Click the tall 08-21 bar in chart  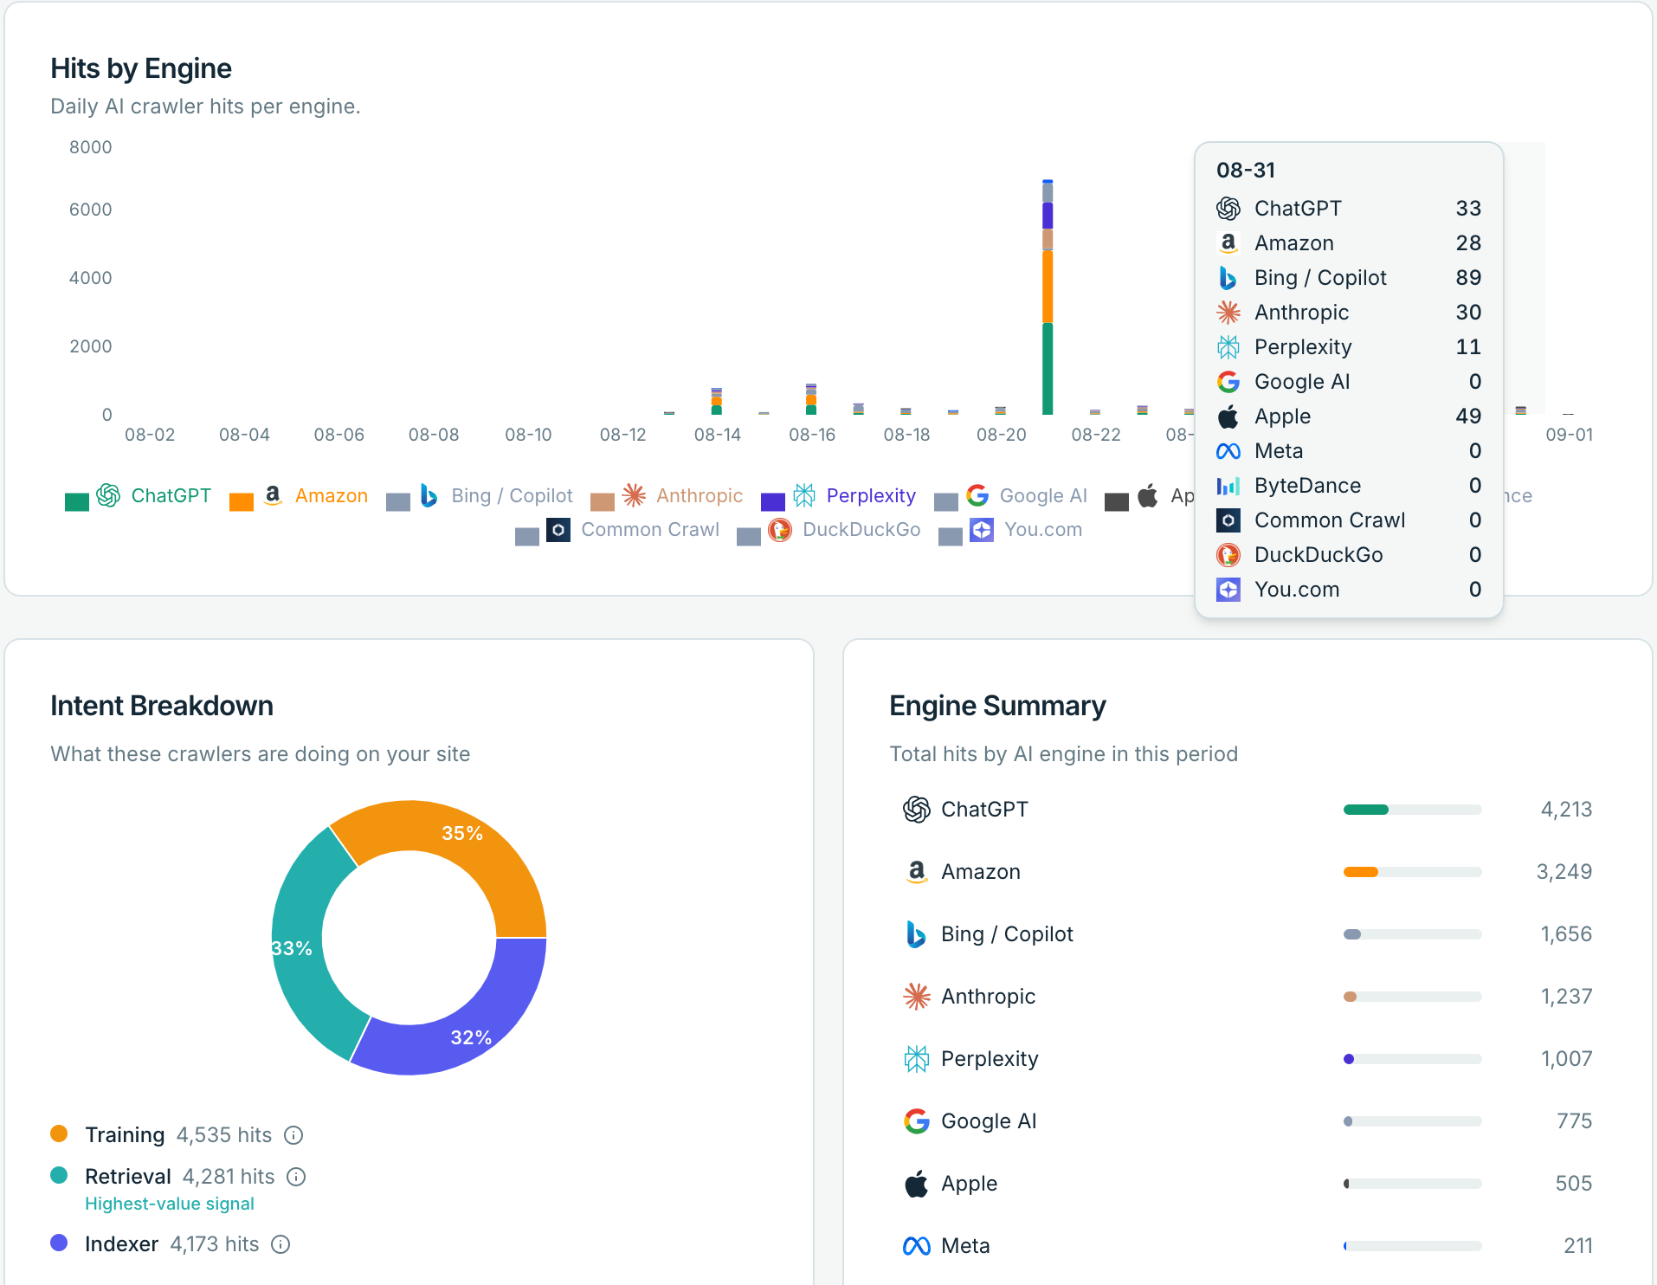(1048, 297)
